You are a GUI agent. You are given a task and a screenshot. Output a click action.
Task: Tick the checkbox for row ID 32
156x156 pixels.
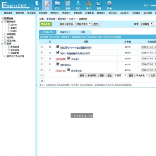tap(42, 53)
